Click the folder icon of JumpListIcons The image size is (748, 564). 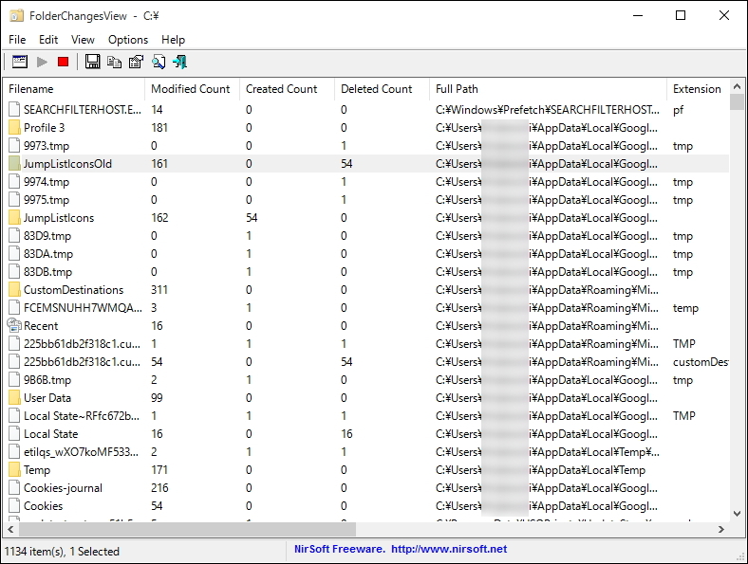(15, 218)
